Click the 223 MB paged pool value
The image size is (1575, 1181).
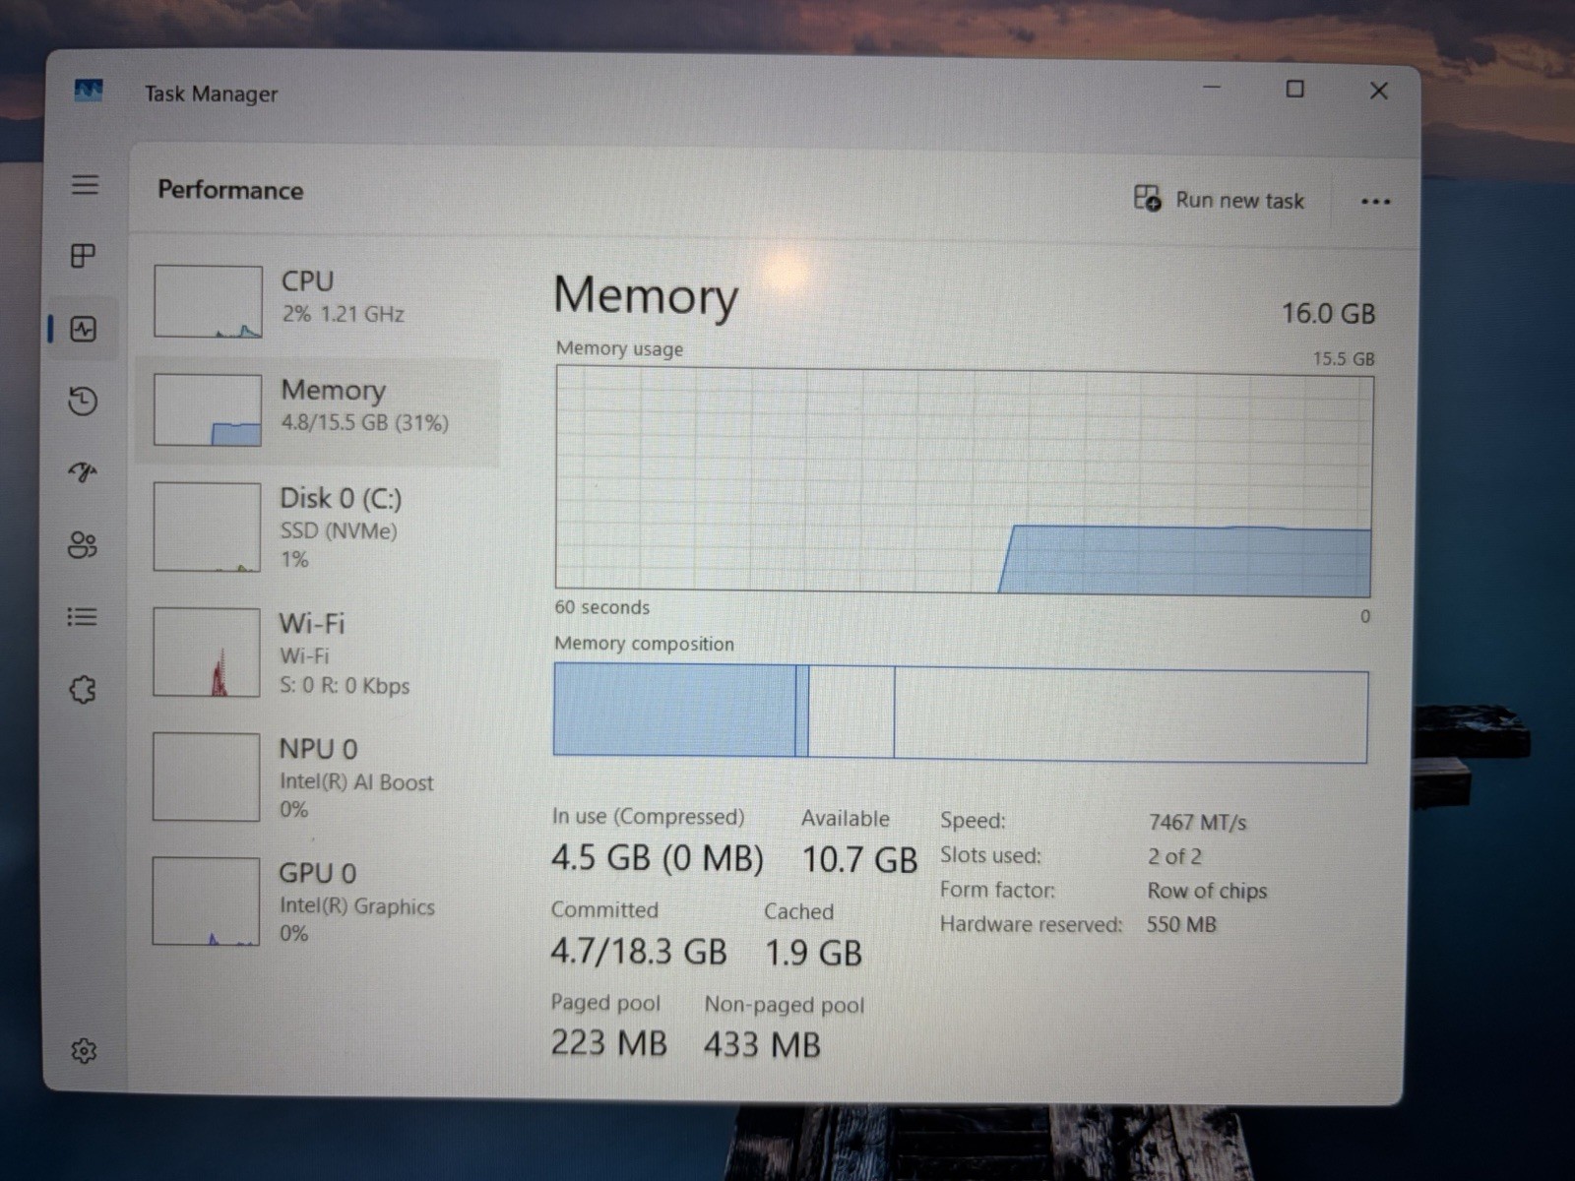pos(608,1043)
